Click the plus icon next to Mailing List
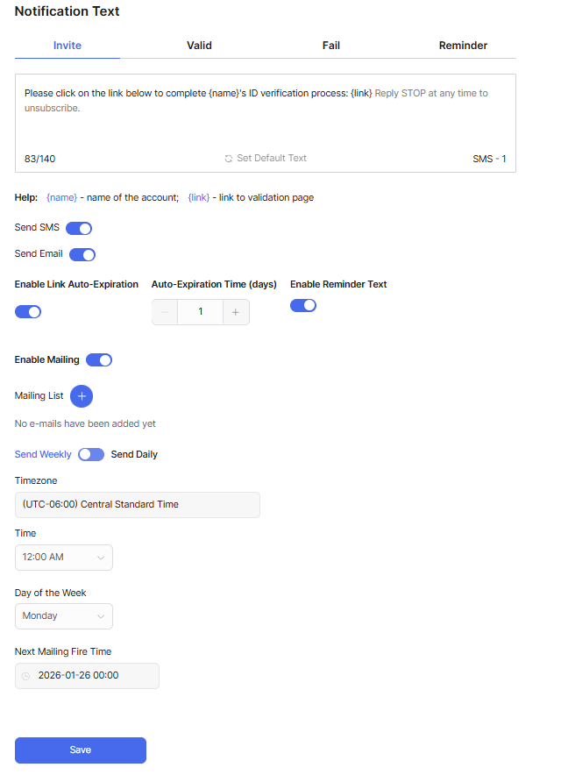 click(x=82, y=396)
